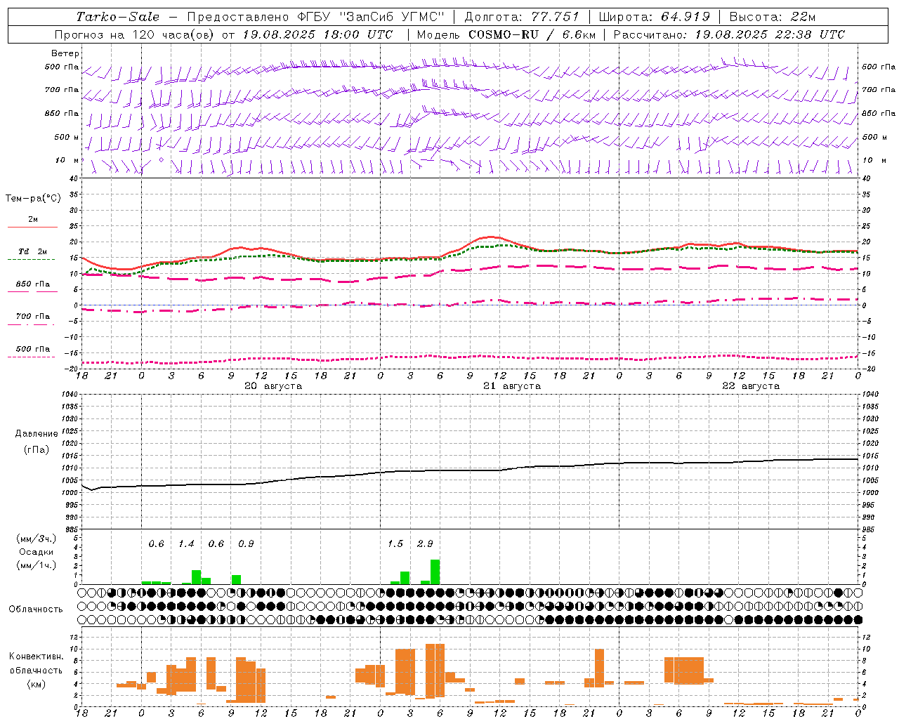This screenshot has height=719, width=899.
Task: Select the 'Долгота: 77.751' longitude value
Action: pyautogui.click(x=522, y=17)
